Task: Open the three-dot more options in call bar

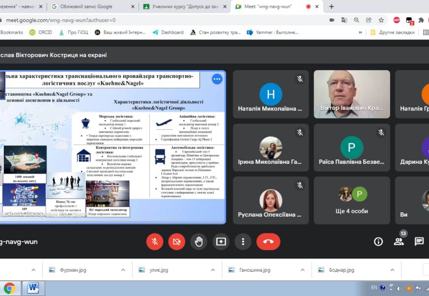Action: point(243,241)
